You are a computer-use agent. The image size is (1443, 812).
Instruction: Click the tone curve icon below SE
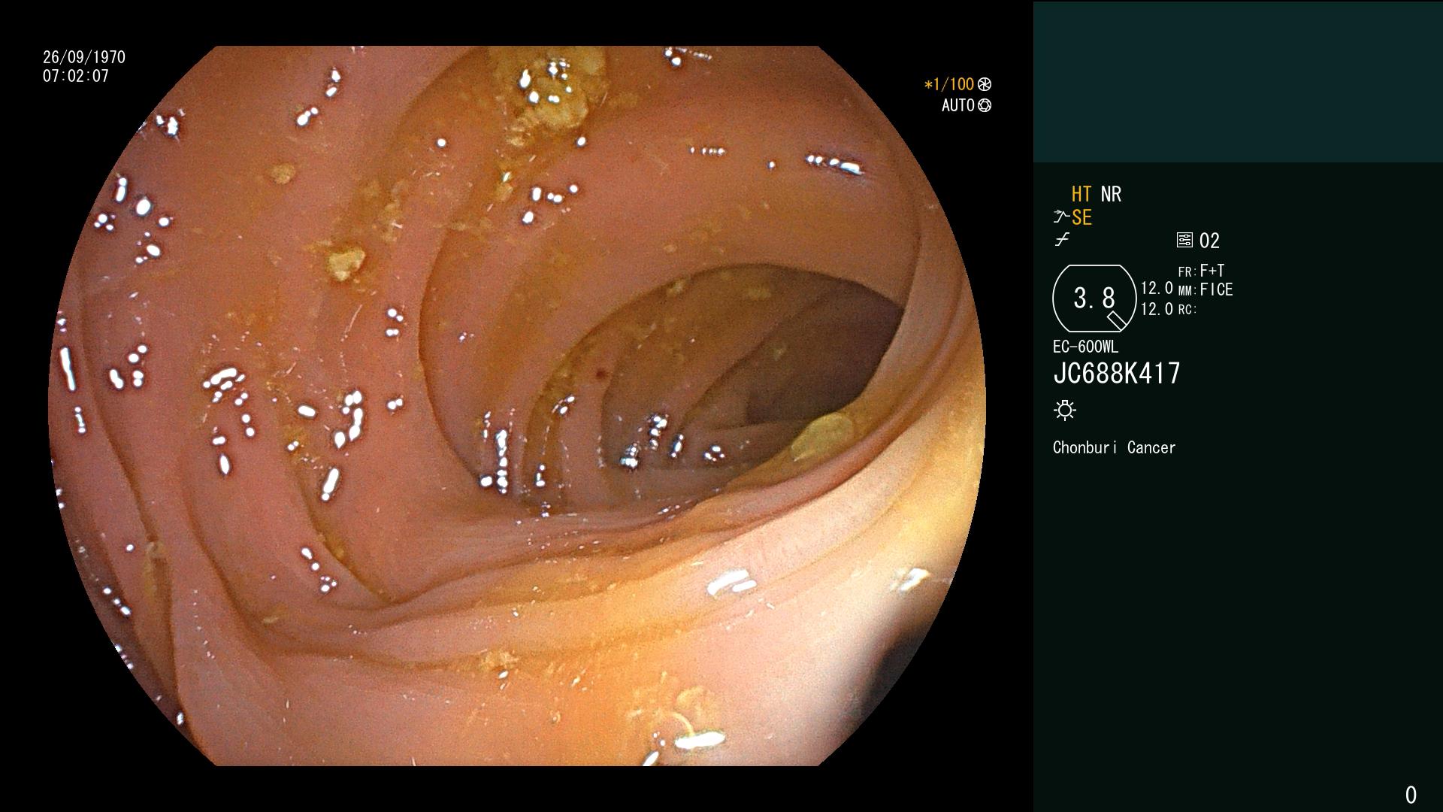(1061, 240)
